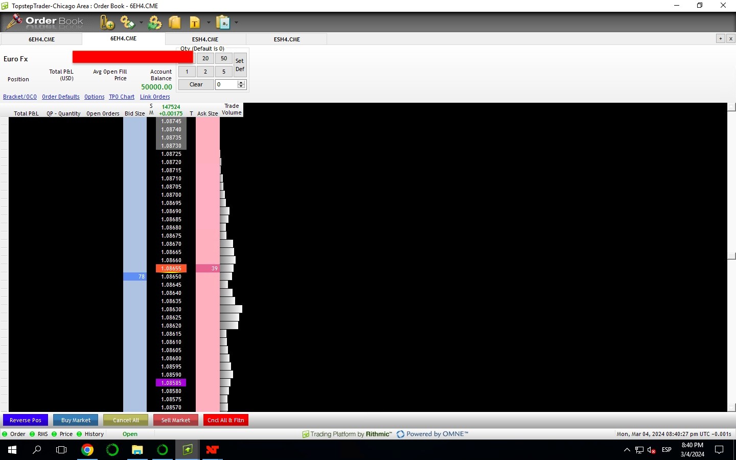Screen dimensions: 736x460
Task: Open the Order Defaults link
Action: click(61, 97)
